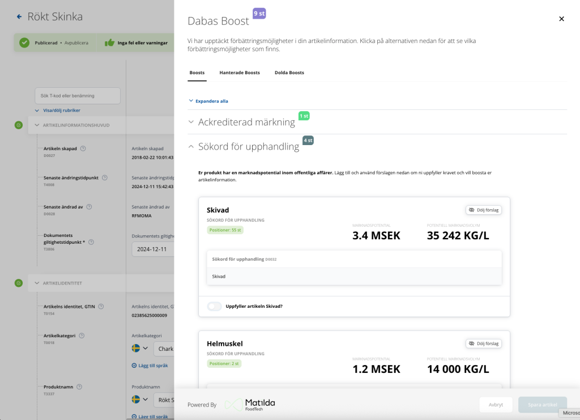Image resolution: width=580 pixels, height=420 pixels.
Task: Collapse the ARTIKELIDENTITET section
Action: [37, 283]
